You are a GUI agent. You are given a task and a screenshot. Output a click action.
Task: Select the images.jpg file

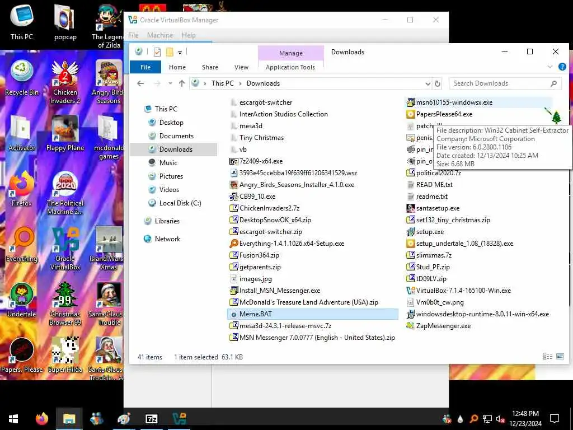[255, 279]
